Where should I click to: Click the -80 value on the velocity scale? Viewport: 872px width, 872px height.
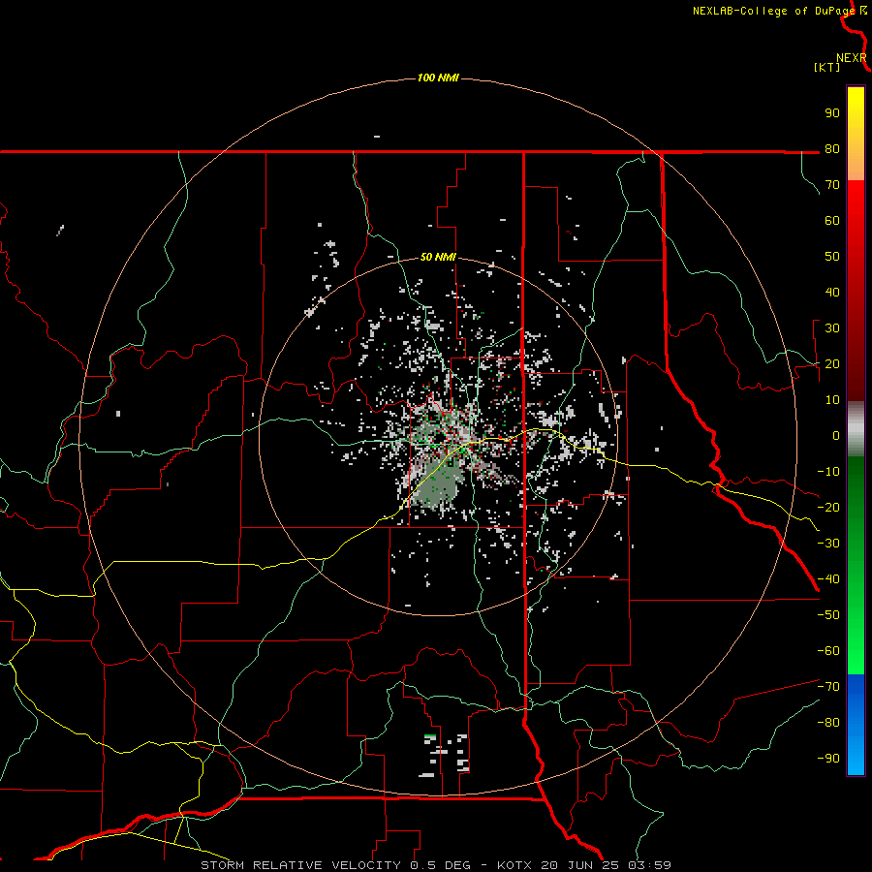[828, 723]
